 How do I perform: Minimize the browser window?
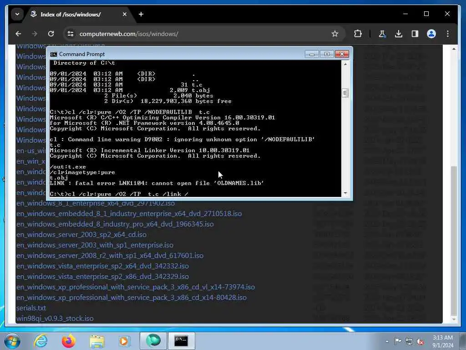405,14
